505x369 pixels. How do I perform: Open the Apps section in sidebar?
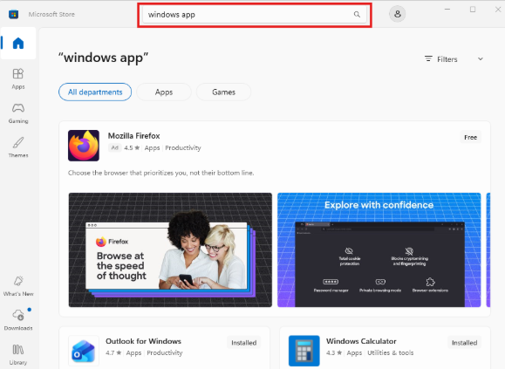[x=18, y=79]
